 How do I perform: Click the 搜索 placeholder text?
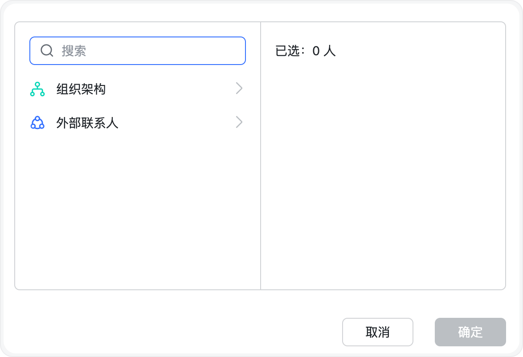(74, 51)
